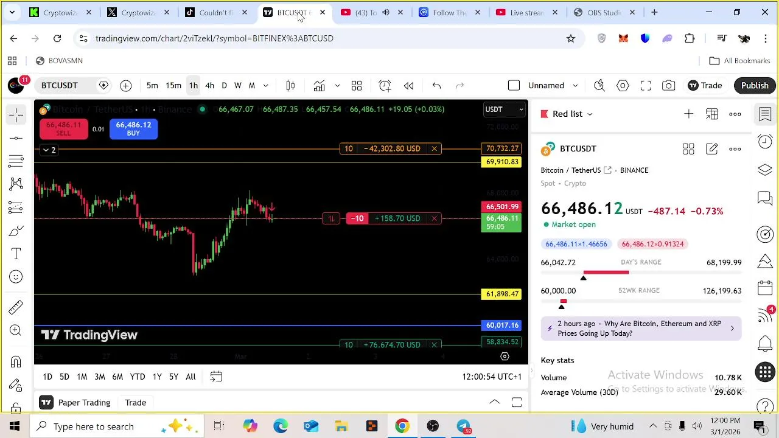Open the patterns drawing tool group
Screen dimensions: 779x438
(16, 184)
